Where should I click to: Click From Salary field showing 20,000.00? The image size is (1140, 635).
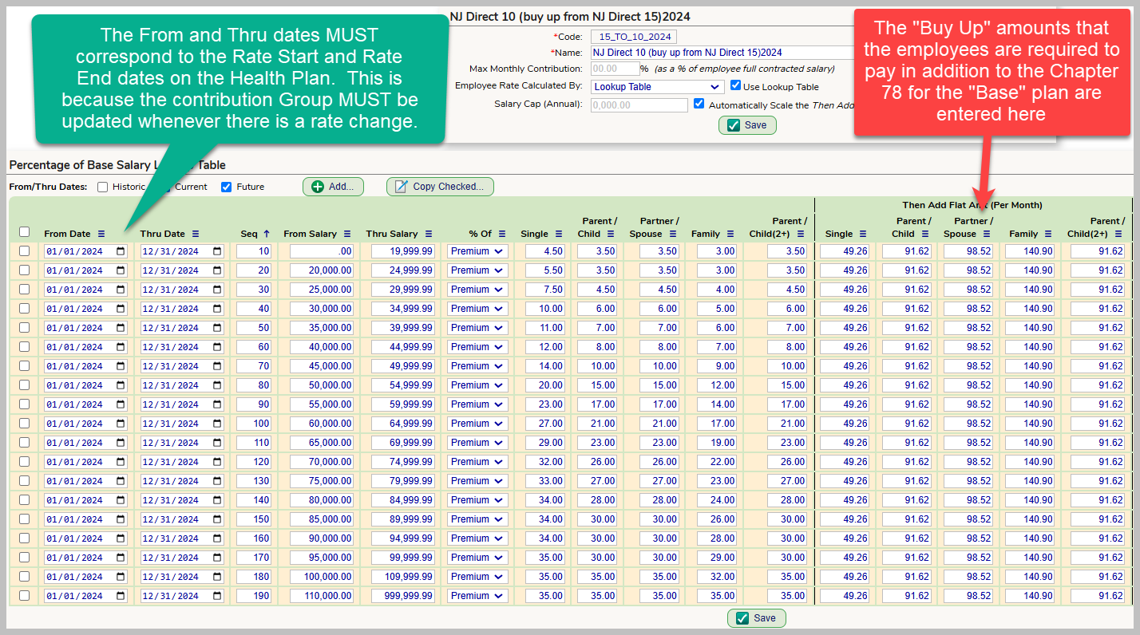pos(321,270)
